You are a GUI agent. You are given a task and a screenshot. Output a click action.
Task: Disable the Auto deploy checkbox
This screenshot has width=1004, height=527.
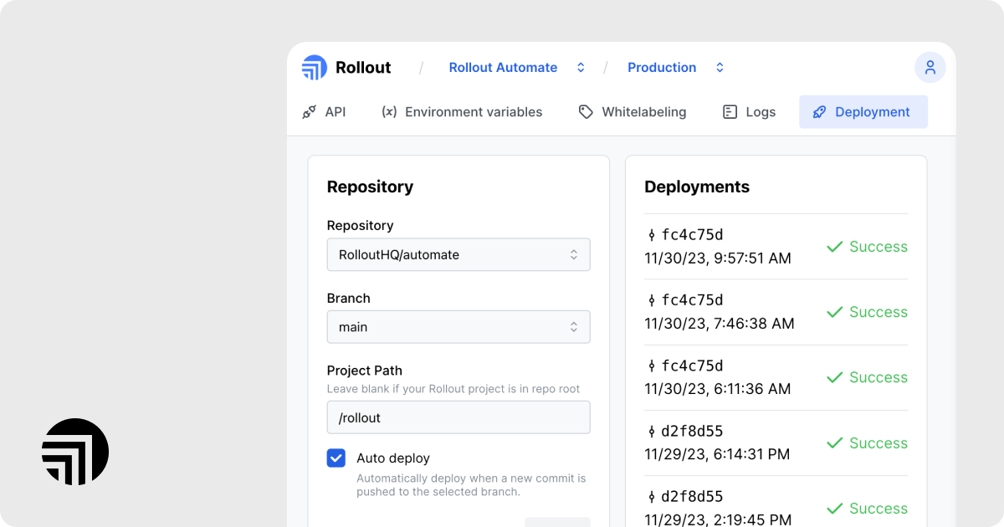click(x=336, y=458)
